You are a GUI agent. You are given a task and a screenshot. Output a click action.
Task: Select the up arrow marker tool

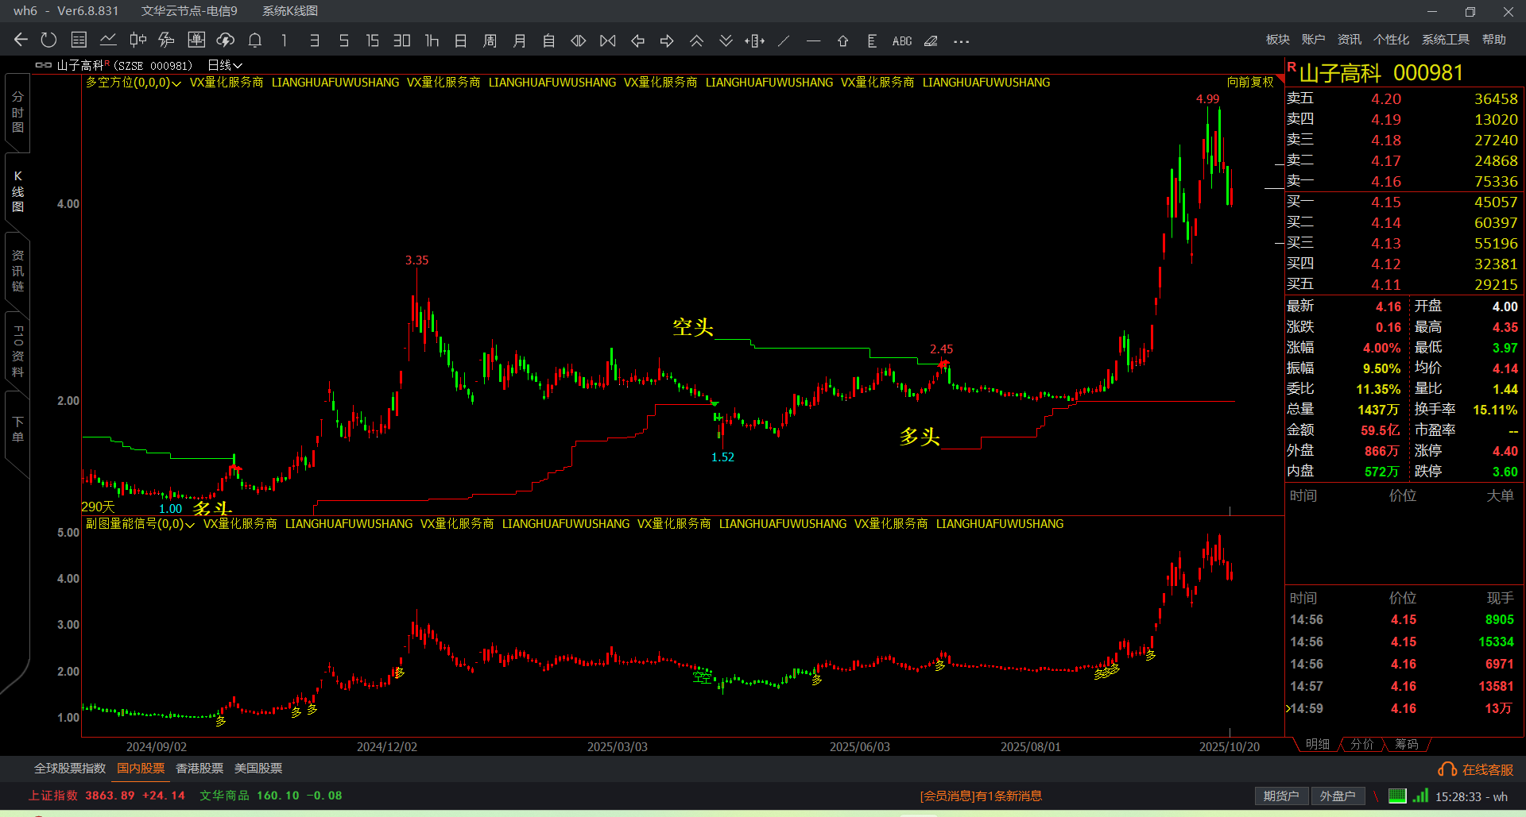[x=842, y=40]
